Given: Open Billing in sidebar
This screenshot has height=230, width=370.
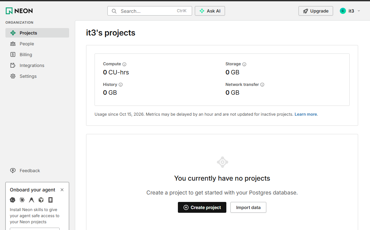Looking at the screenshot, I should click(x=37, y=54).
